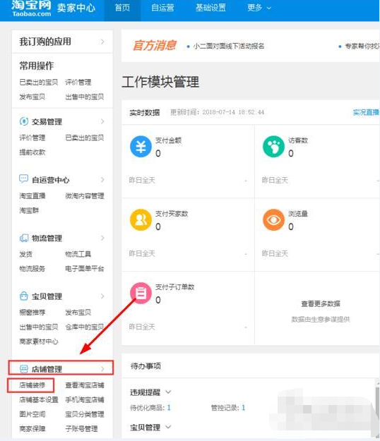This screenshot has width=380, height=441.
Task: Expand 我订购的应用 arrow
Action: pos(102,42)
